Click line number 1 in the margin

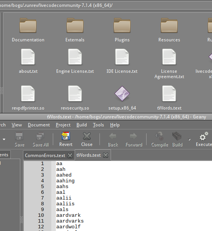[x=42, y=164]
